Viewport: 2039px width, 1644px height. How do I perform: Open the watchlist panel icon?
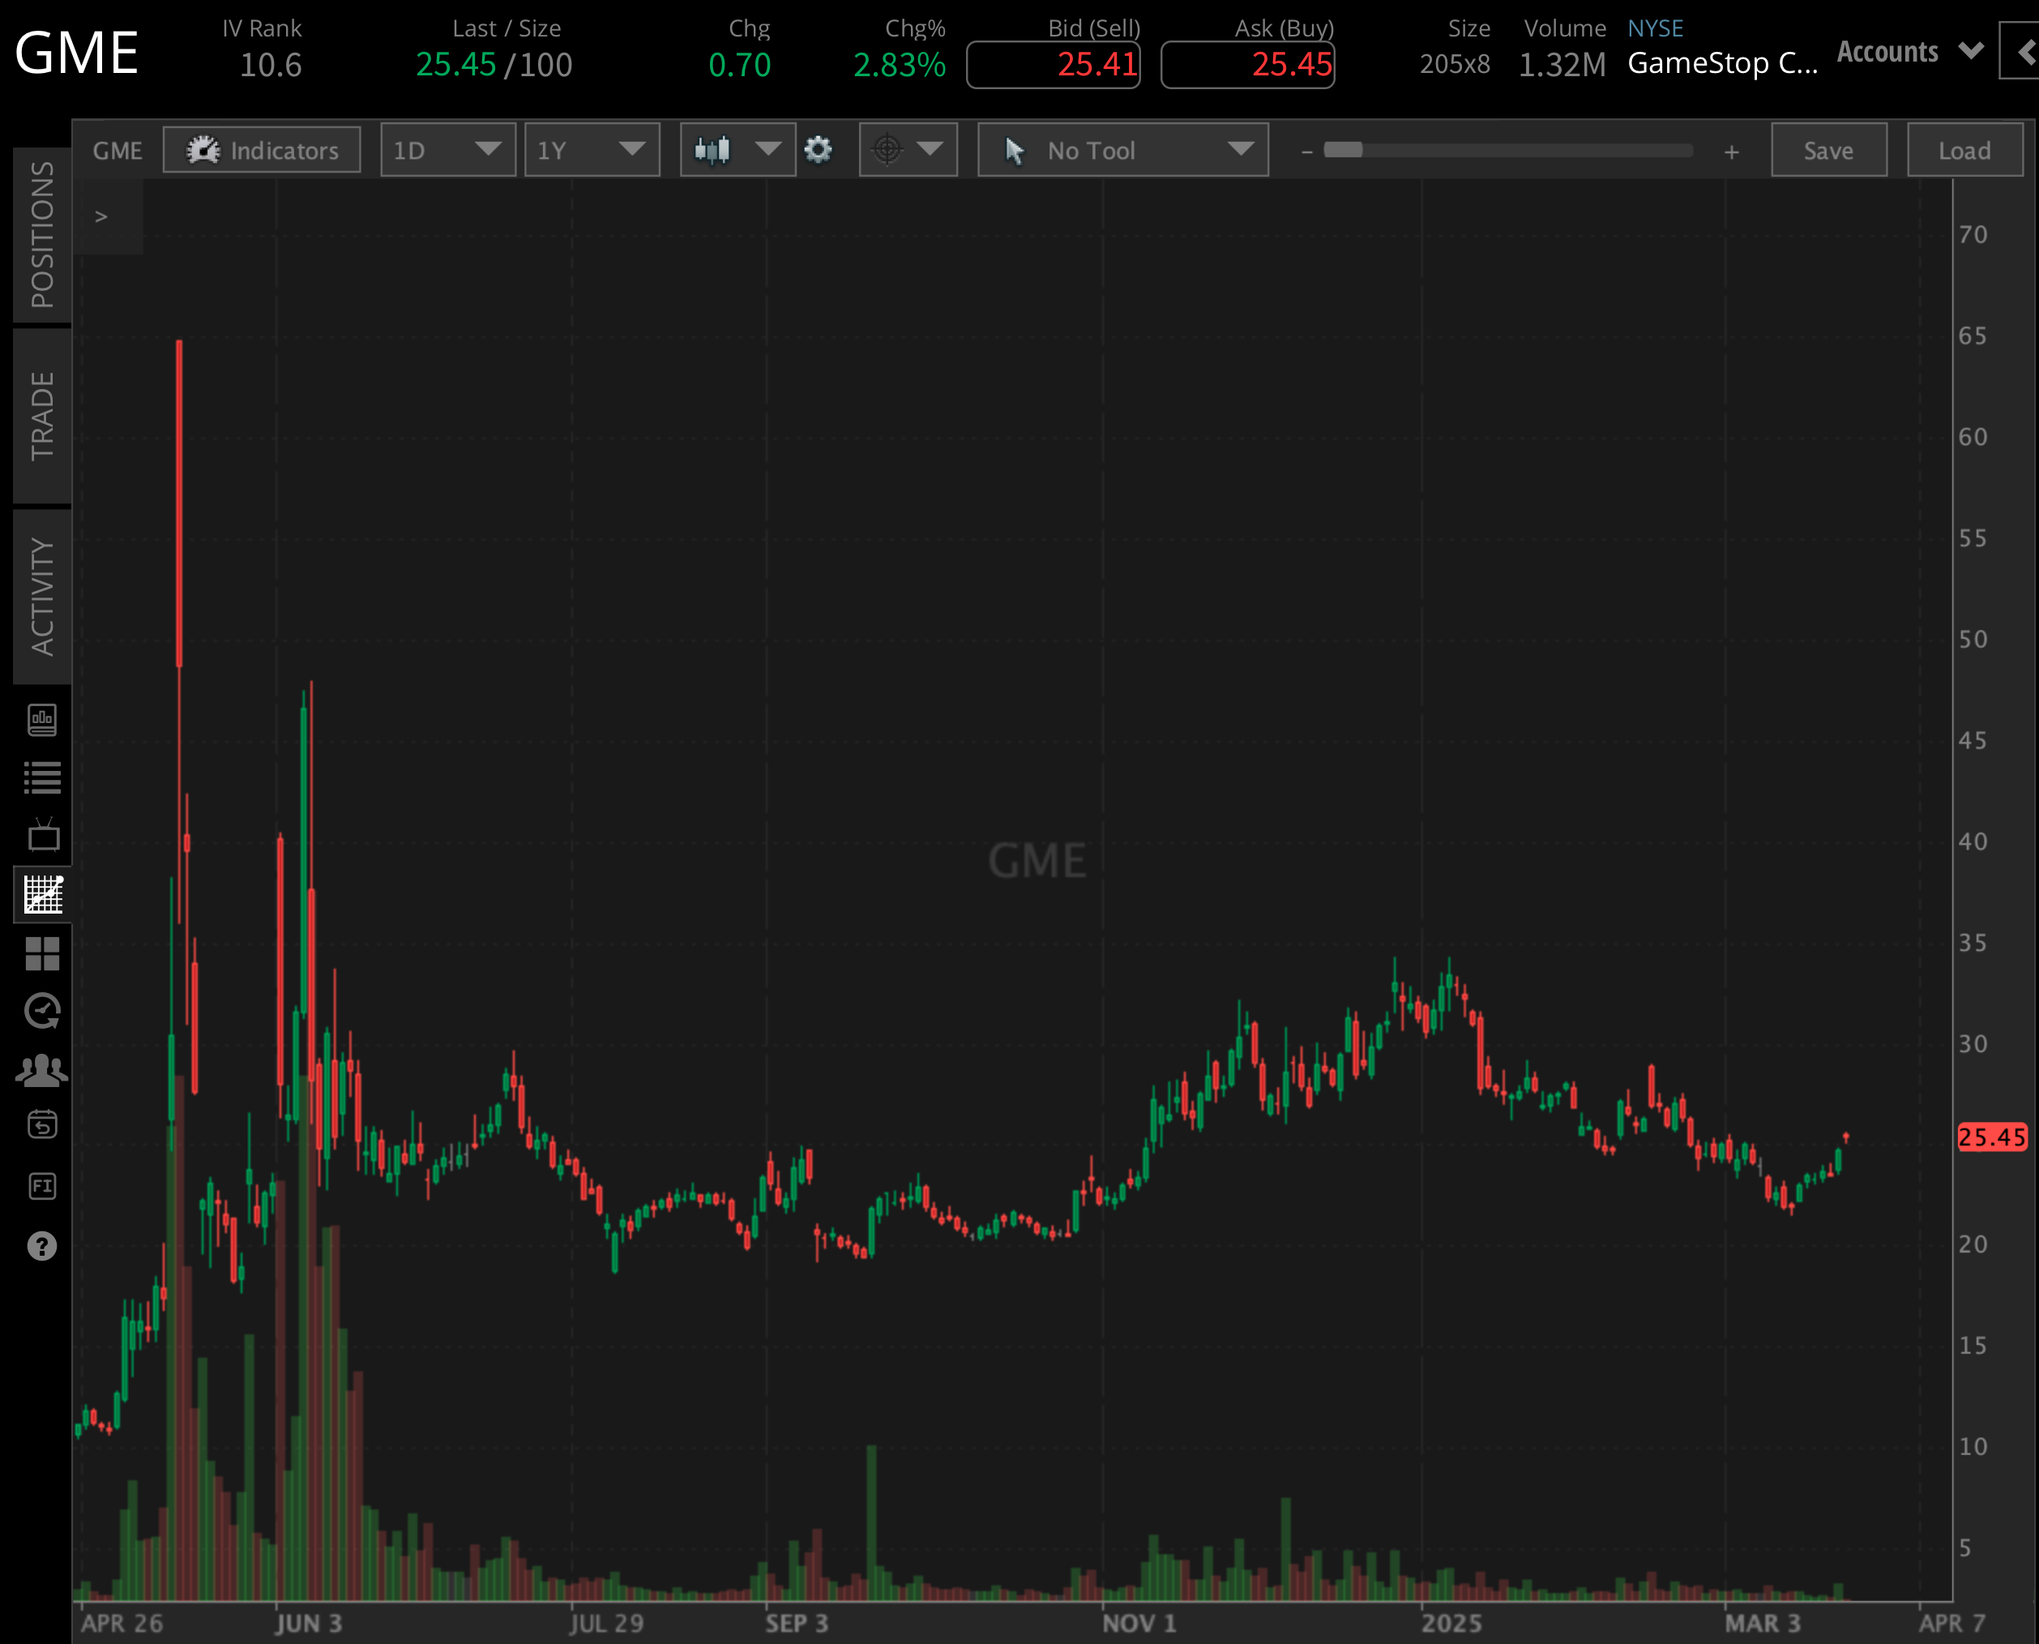(x=41, y=778)
